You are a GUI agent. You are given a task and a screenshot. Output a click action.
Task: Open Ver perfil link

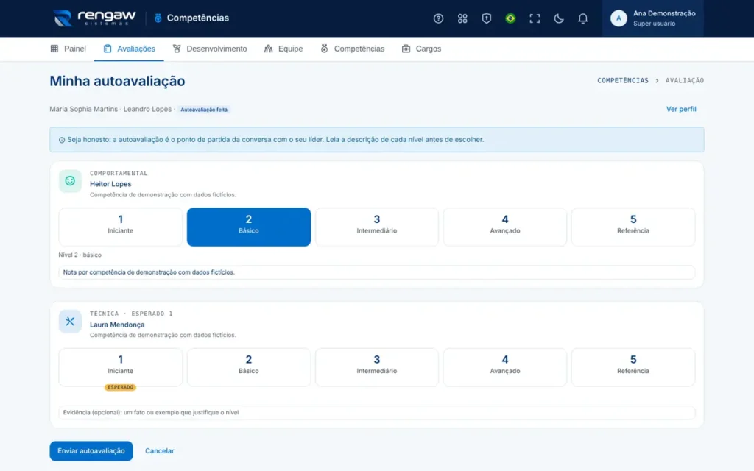(681, 109)
